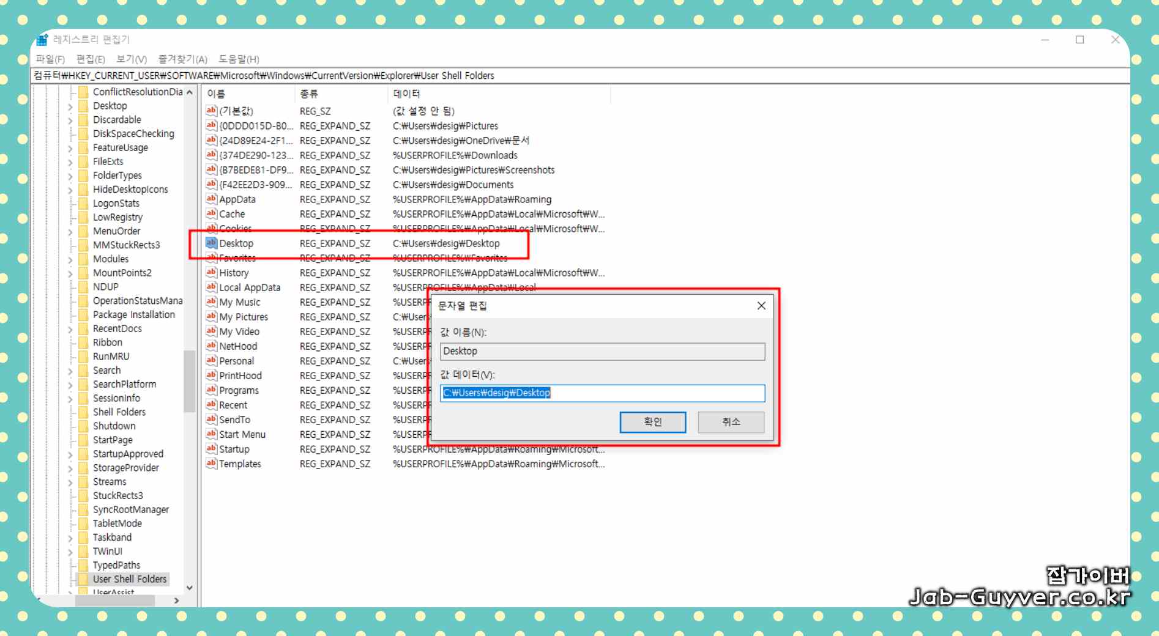The height and width of the screenshot is (636, 1159).
Task: Click the PrintHood value icon
Action: [211, 375]
